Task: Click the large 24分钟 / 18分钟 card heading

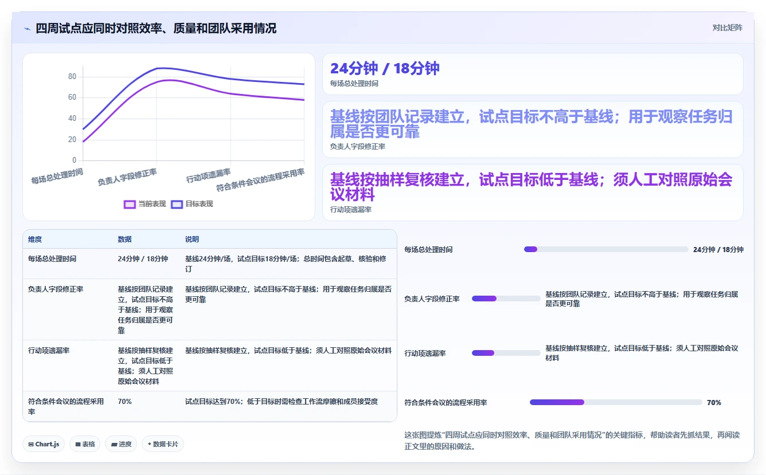Action: coord(385,68)
